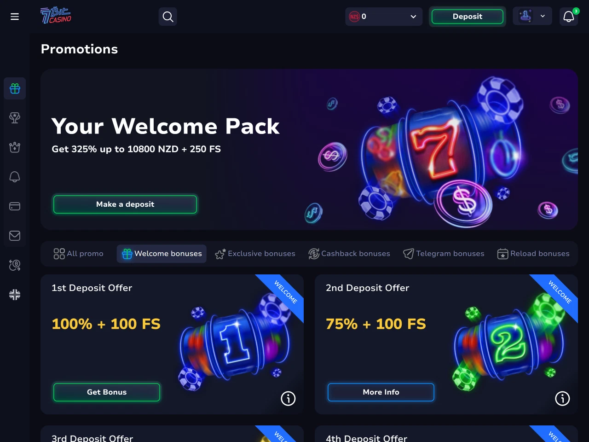Switch to All promo tab
Screen dimensions: 589x442
(79, 254)
